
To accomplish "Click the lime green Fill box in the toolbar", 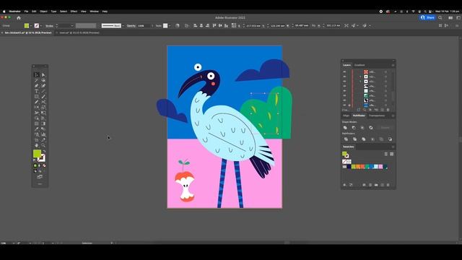I will point(37,154).
